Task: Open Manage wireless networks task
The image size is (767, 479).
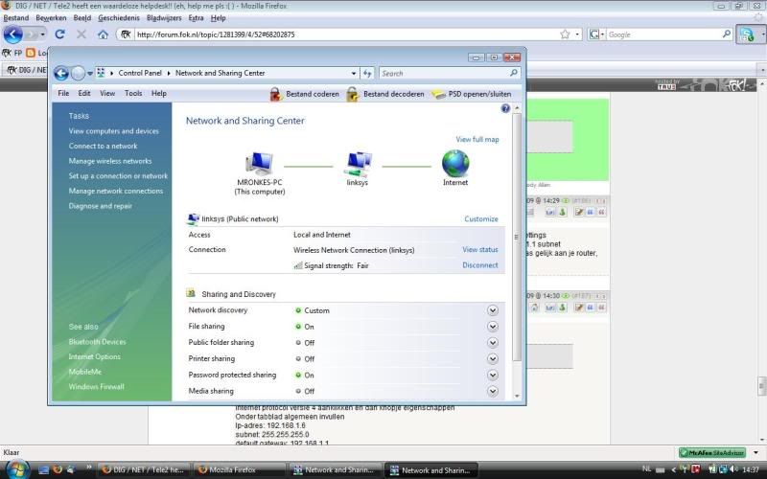Action: coord(110,161)
